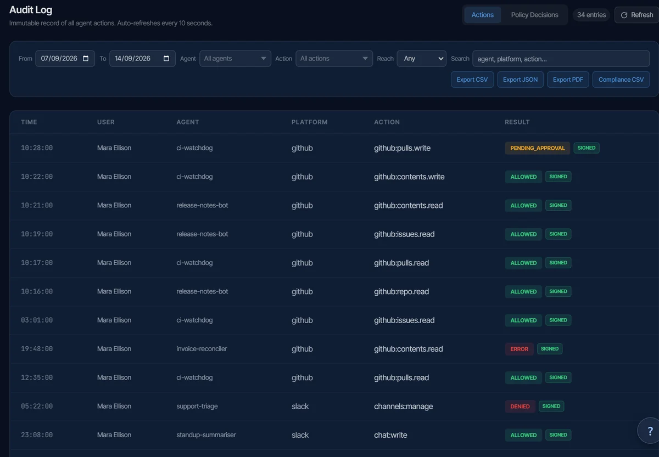Image resolution: width=659 pixels, height=457 pixels.
Task: Export the log as CSV
Action: tap(472, 80)
